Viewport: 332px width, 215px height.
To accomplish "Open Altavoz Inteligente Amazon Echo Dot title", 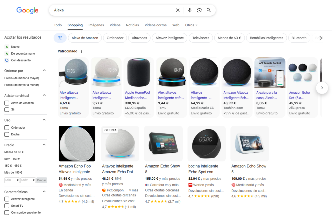I will point(118,169).
